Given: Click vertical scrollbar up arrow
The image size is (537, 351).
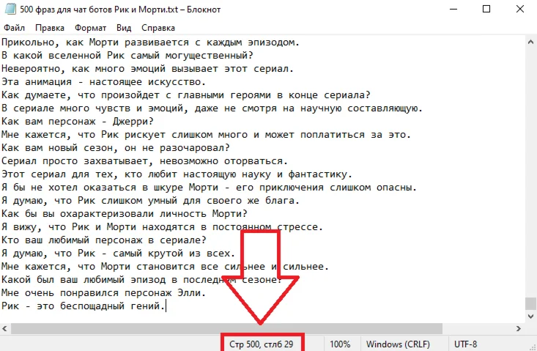Looking at the screenshot, I should [530, 42].
